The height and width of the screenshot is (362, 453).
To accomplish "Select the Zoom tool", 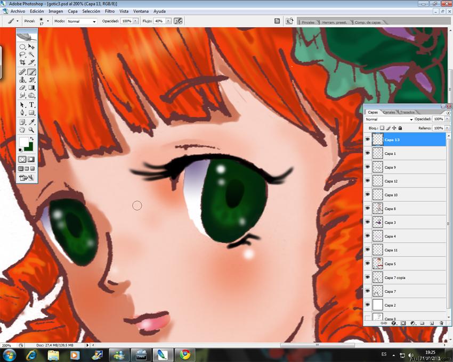I will [x=31, y=130].
